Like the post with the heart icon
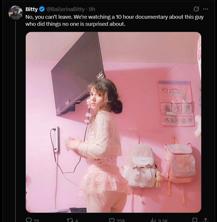Screen dimensions: 217x222 click(112, 220)
